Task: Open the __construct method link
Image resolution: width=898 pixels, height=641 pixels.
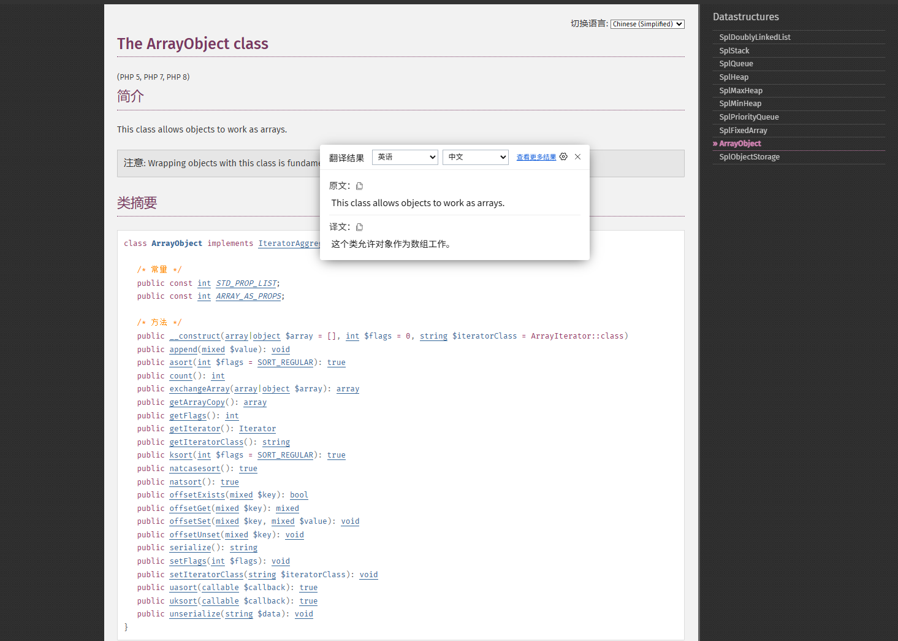Action: pyautogui.click(x=195, y=336)
